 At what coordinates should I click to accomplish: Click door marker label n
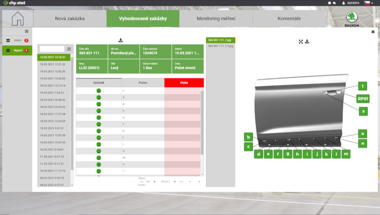(363, 143)
